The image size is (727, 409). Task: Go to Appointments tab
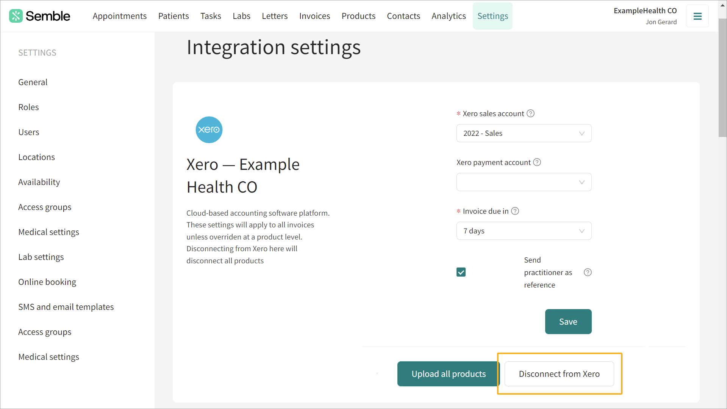coord(120,16)
